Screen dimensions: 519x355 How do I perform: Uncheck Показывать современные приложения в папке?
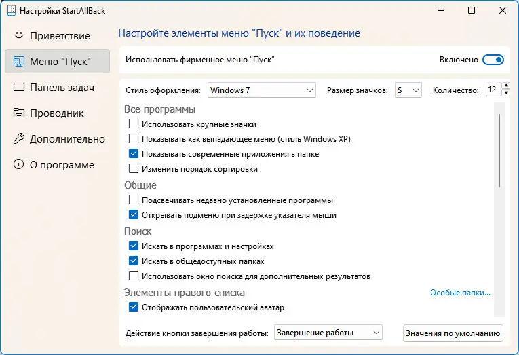pos(134,154)
